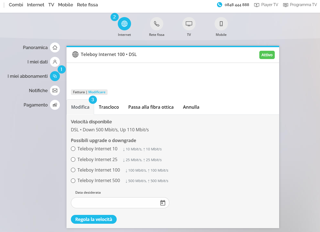The width and height of the screenshot is (320, 232).
Task: Click the Modificare link next to Fattura
Action: (97, 92)
